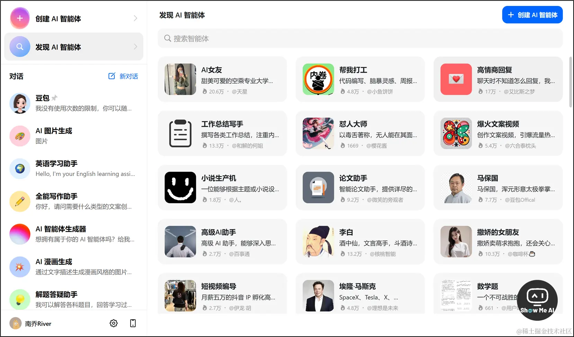The width and height of the screenshot is (574, 337).
Task: Click author link @小鱼饼饼
Action: tap(380, 91)
